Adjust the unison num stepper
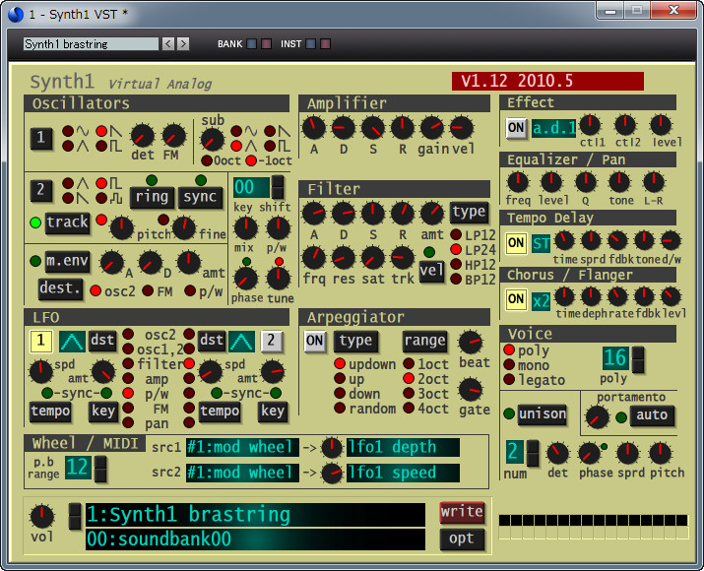The width and height of the screenshot is (704, 571). [x=533, y=453]
